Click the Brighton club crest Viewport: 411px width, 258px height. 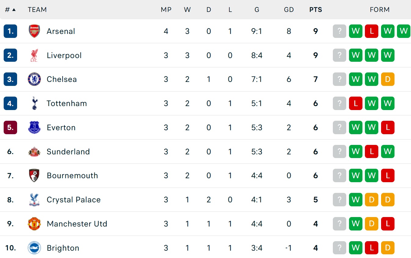[34, 248]
